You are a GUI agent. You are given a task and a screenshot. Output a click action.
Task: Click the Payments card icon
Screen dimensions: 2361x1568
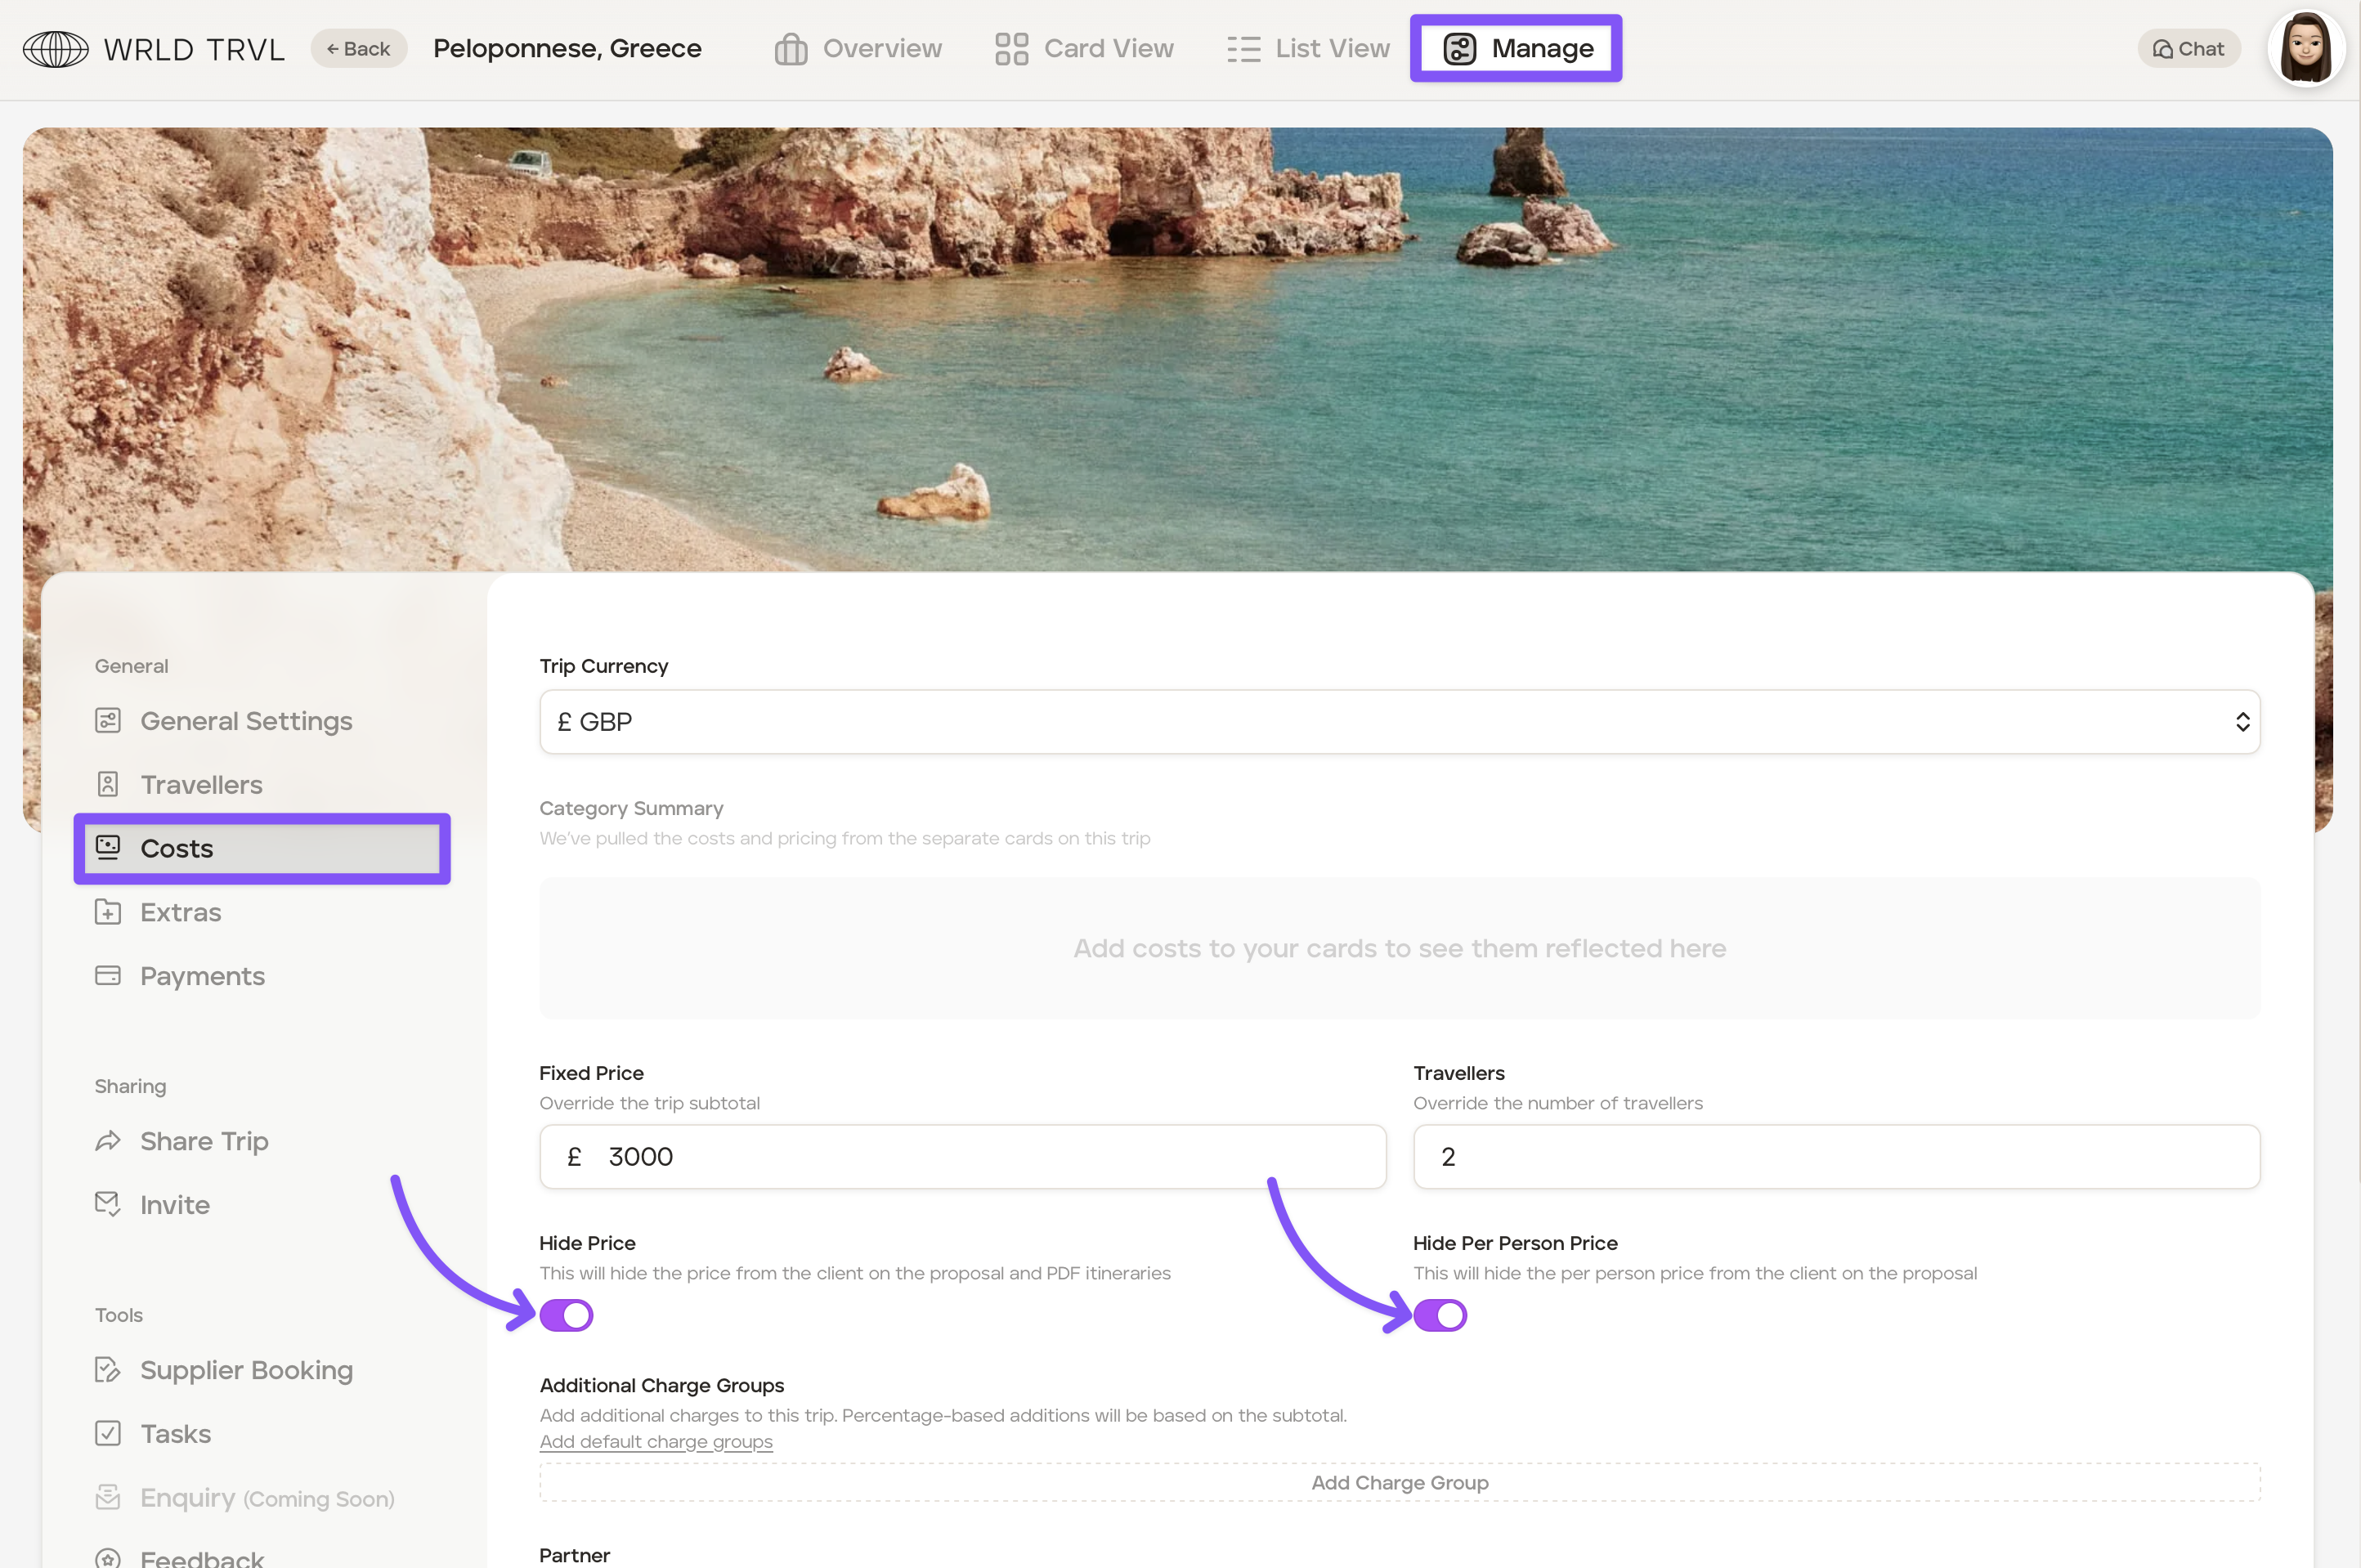[x=108, y=975]
